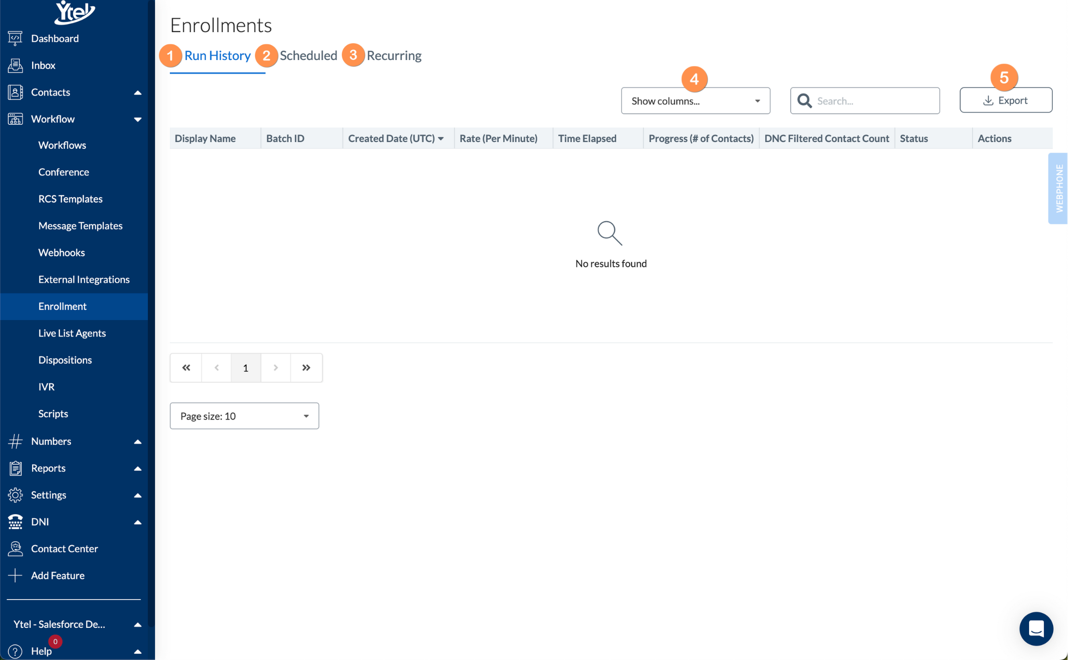The height and width of the screenshot is (660, 1068).
Task: Expand the Contacts sidebar section
Action: pos(137,92)
